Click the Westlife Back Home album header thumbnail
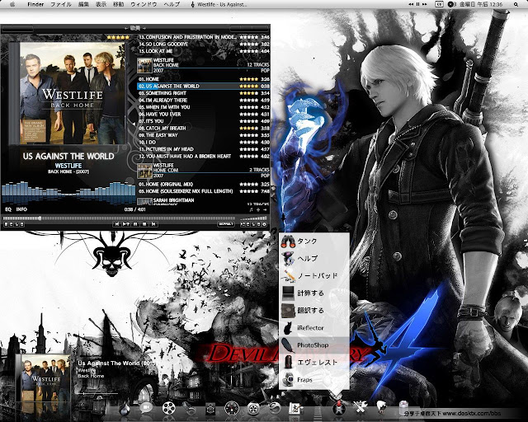This screenshot has width=528, height=422. coord(144,65)
